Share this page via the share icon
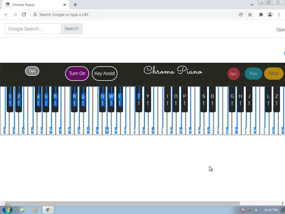The width and height of the screenshot is (285, 214). (241, 14)
